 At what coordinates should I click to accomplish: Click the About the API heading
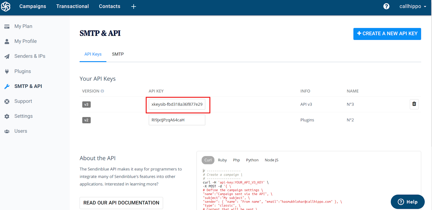point(97,158)
